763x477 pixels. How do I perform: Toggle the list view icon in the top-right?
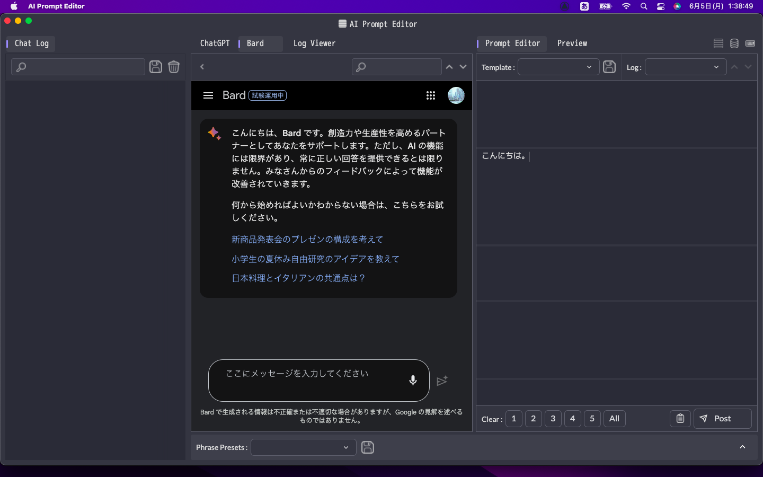point(718,43)
